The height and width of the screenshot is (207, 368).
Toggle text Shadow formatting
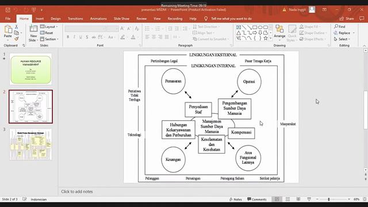click(x=87, y=37)
